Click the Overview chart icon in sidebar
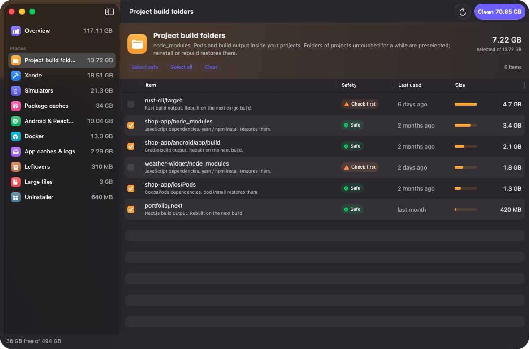The width and height of the screenshot is (529, 349). tap(16, 31)
